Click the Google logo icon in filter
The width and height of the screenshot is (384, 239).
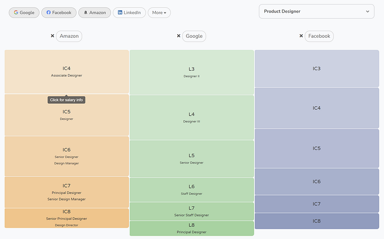point(16,12)
